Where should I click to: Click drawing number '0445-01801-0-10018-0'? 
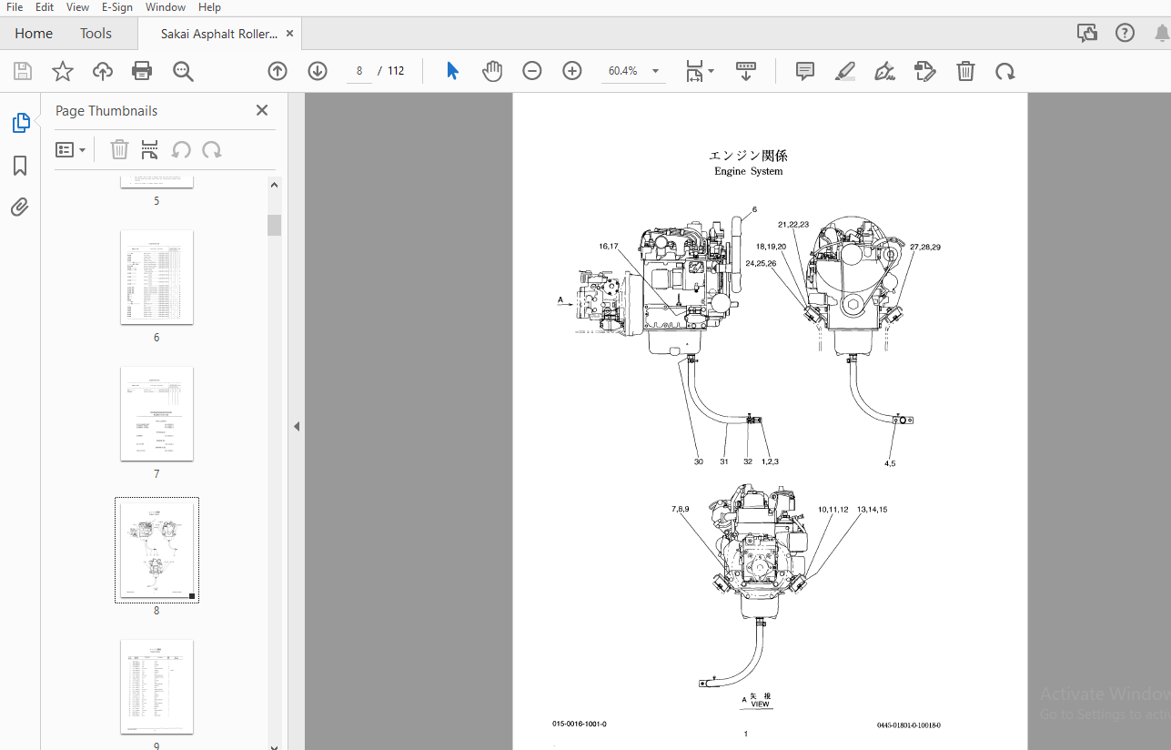pyautogui.click(x=909, y=725)
